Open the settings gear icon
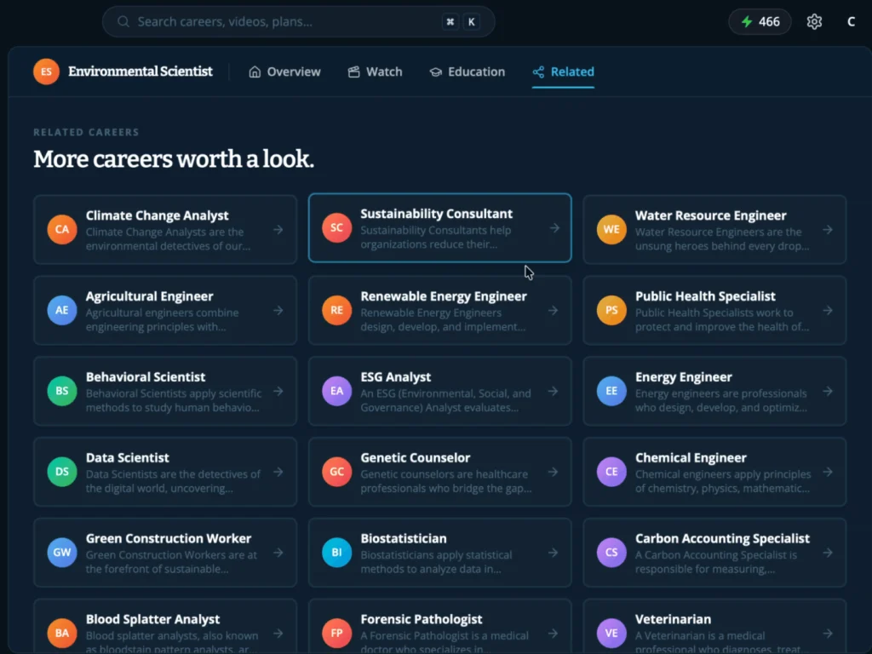The image size is (872, 654). [x=814, y=21]
